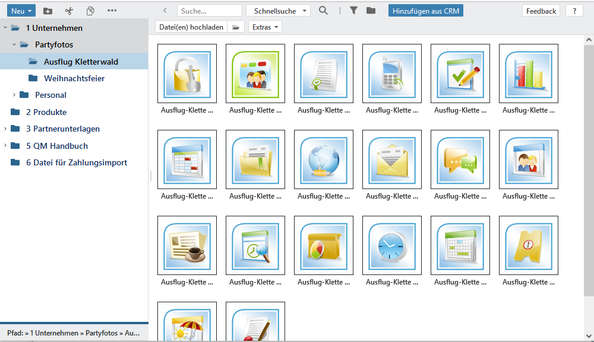Viewport: 594px width, 342px height.
Task: Click the funnel filter icon
Action: click(x=353, y=11)
